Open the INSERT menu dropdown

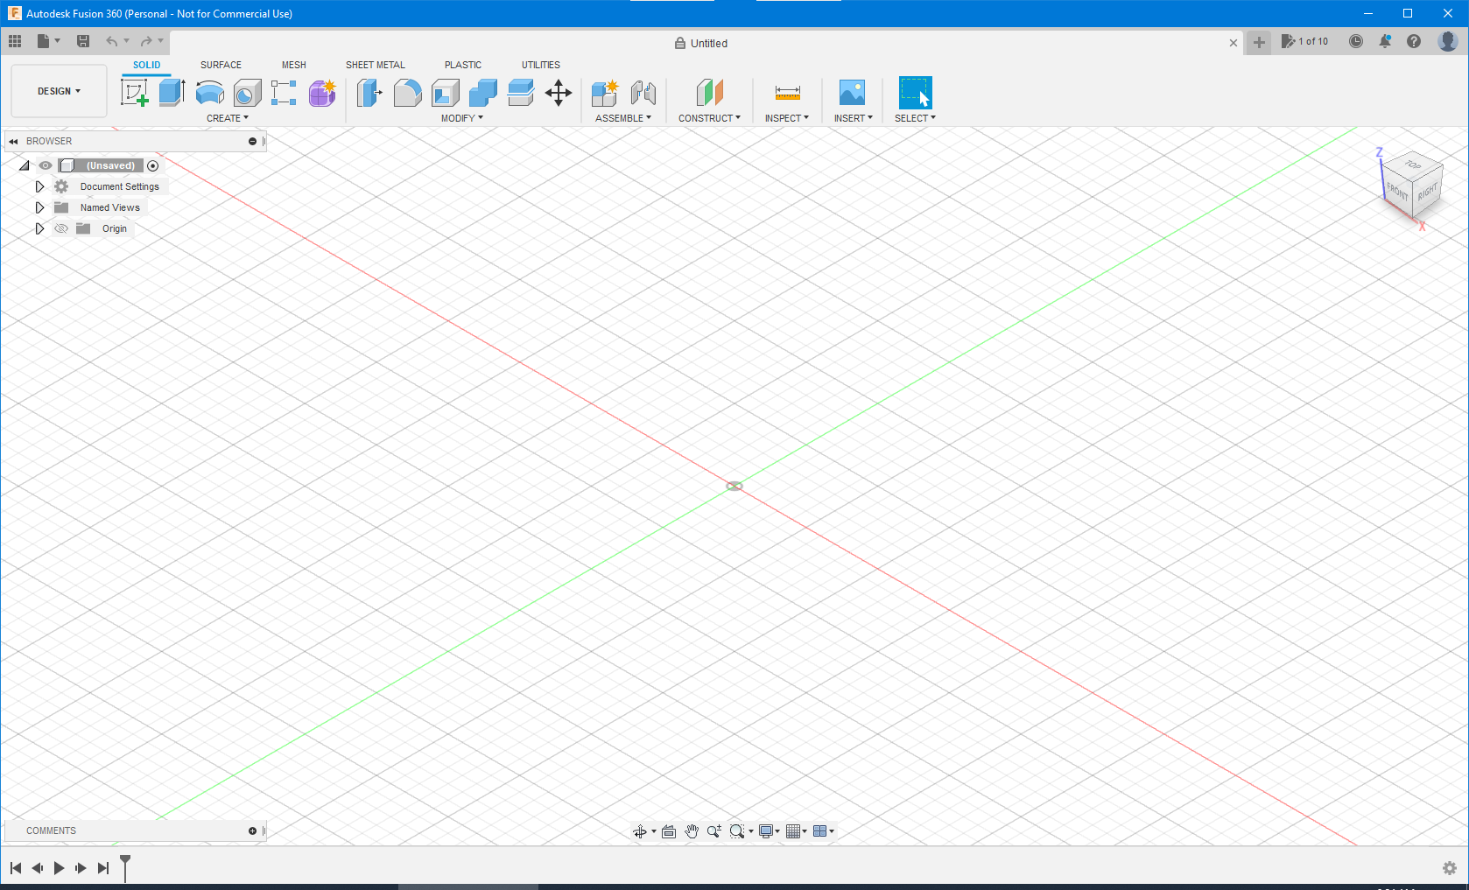pyautogui.click(x=854, y=118)
